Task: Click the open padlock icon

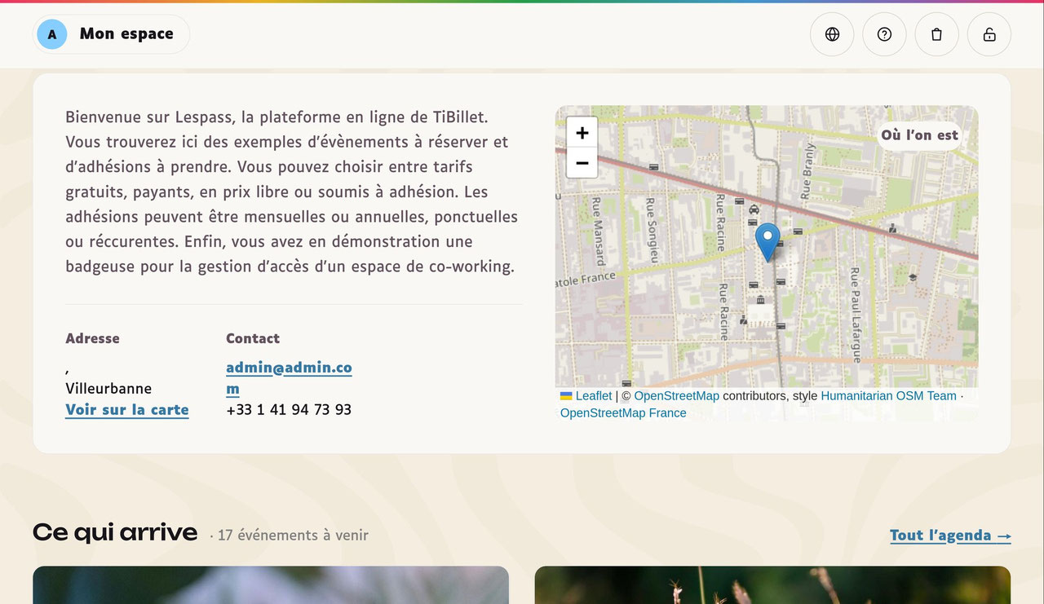Action: point(989,34)
